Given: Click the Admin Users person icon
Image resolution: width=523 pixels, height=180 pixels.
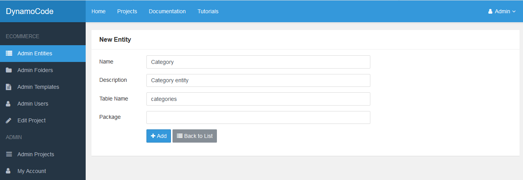Looking at the screenshot, I should pos(9,104).
